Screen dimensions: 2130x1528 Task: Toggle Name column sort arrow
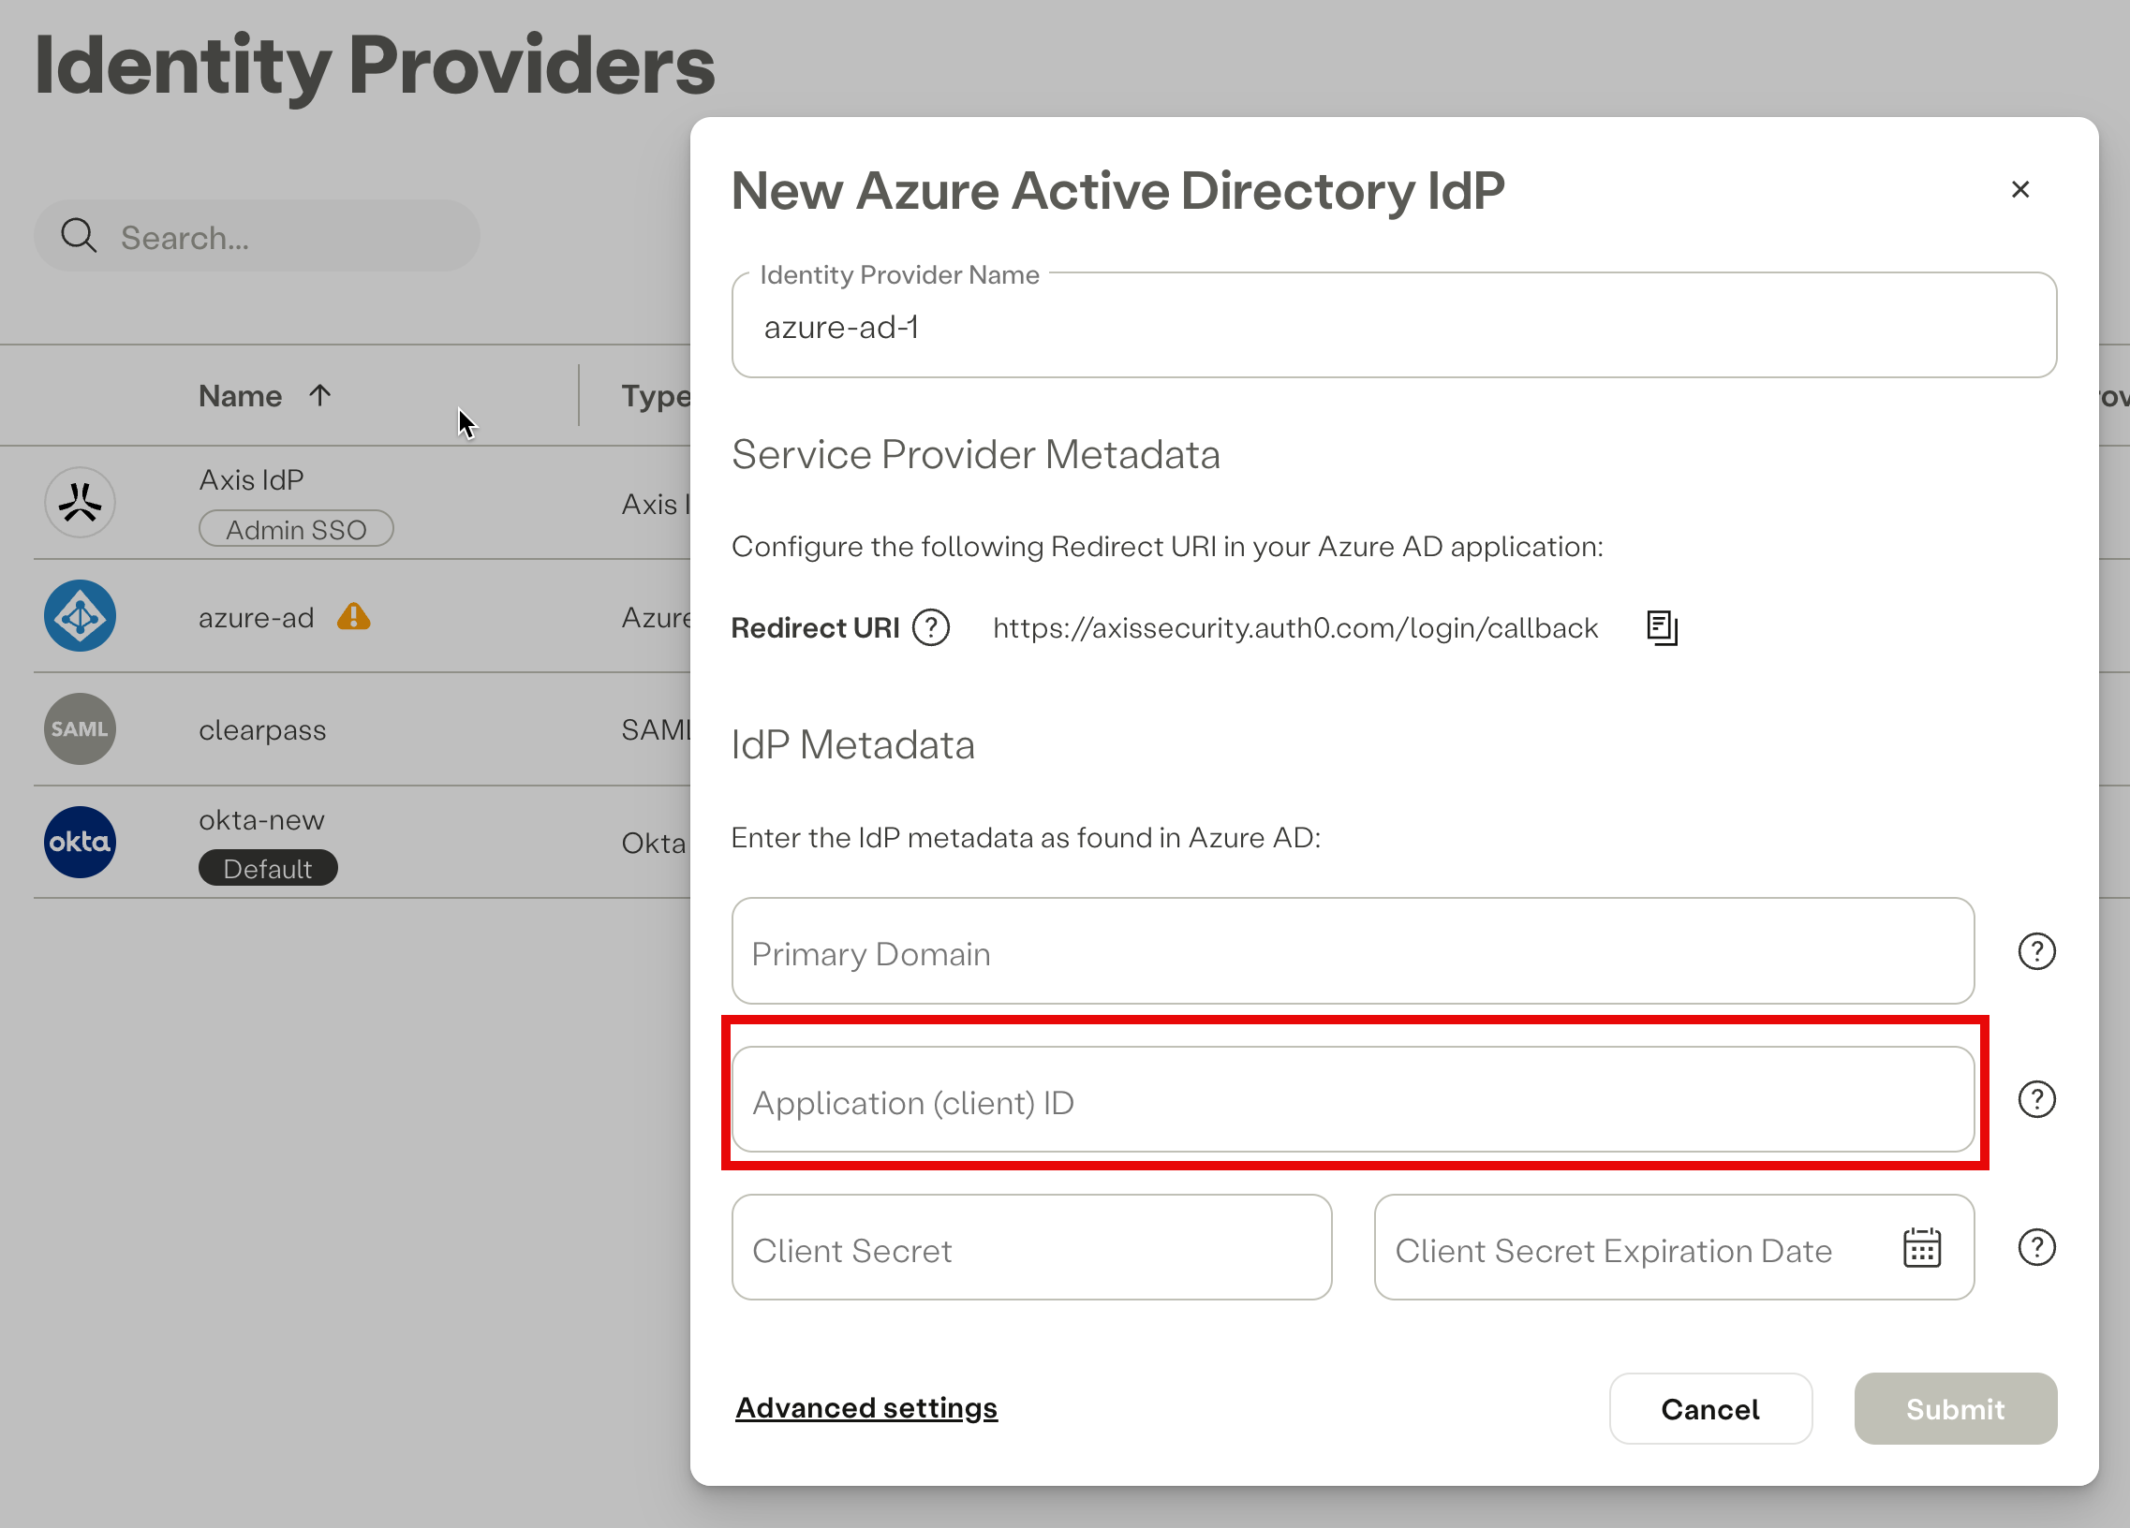pyautogui.click(x=320, y=395)
